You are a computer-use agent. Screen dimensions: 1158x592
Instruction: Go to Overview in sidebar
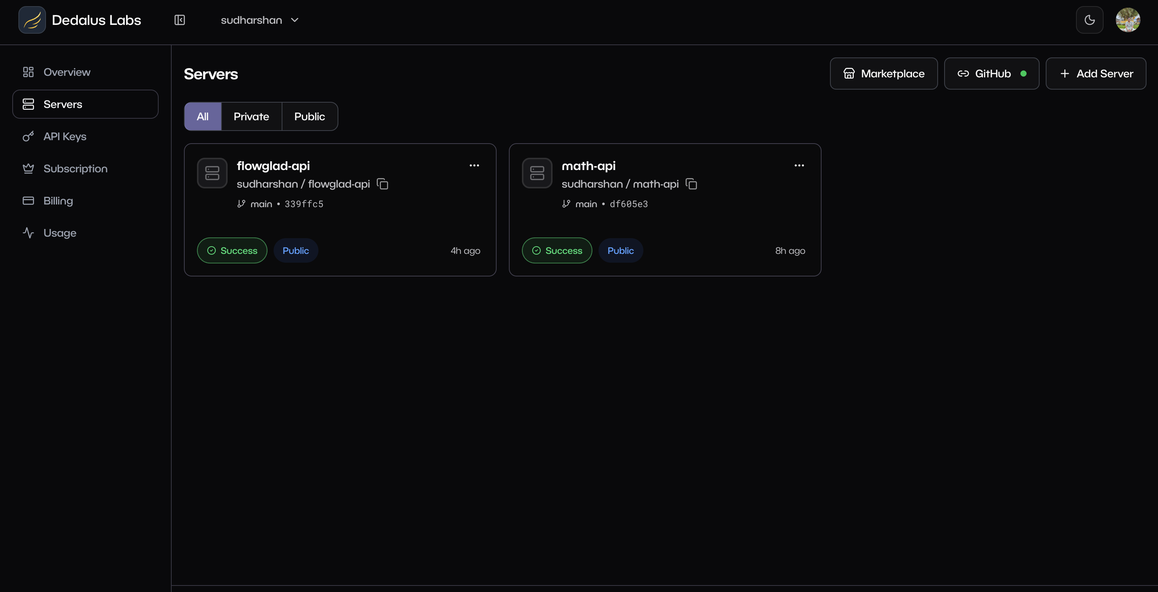click(x=67, y=72)
